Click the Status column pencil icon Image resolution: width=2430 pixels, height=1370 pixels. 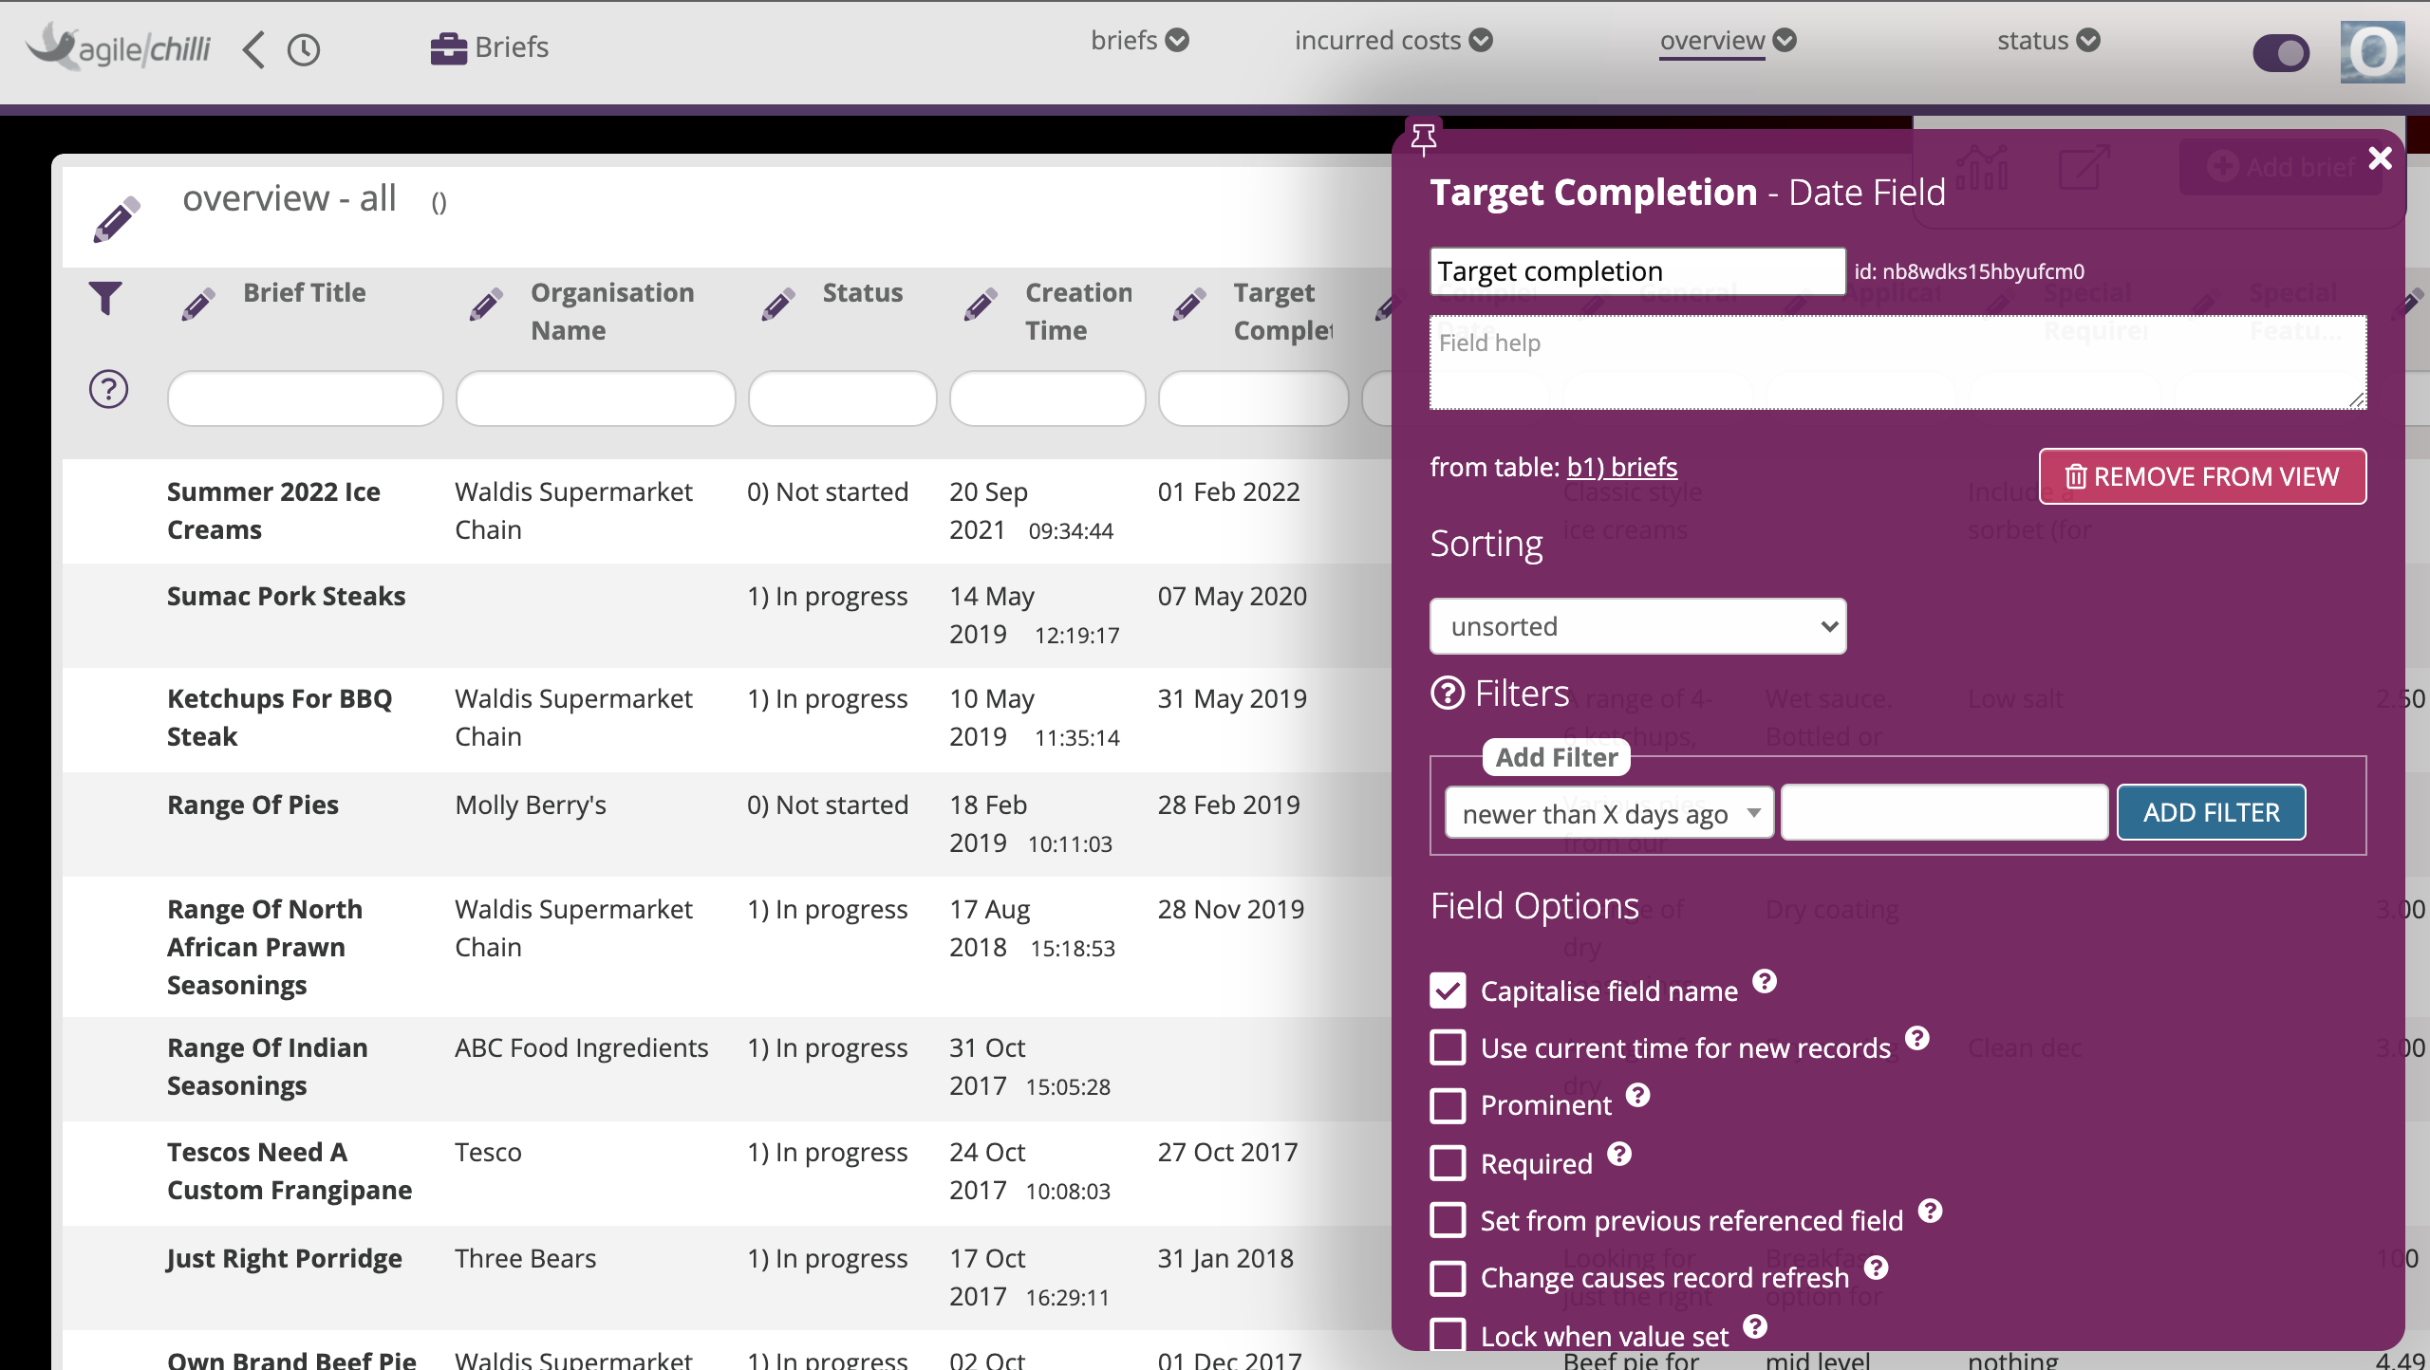(x=778, y=305)
